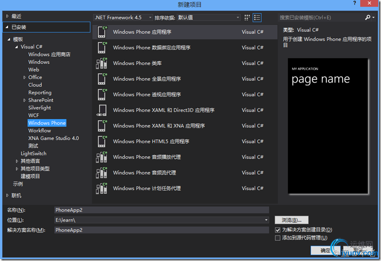This screenshot has width=381, height=261.
Task: Select XAML 和 Direct3D template icon
Action: [102, 110]
